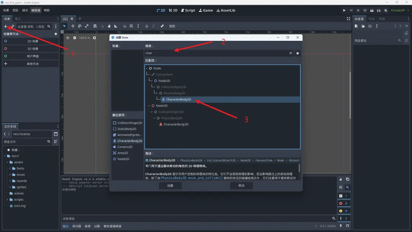Open the AssetLib workspace
Viewport: 412px width, 232px height.
pos(226,10)
